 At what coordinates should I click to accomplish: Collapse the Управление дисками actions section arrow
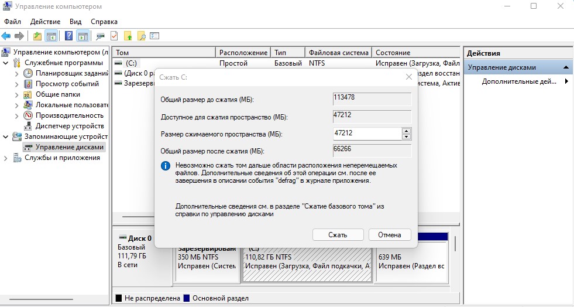pyautogui.click(x=566, y=67)
